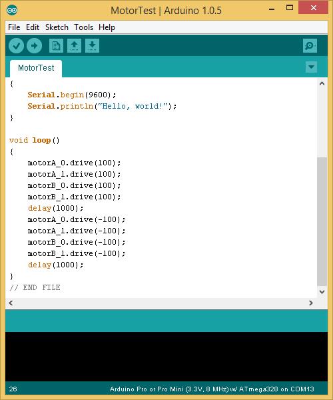Viewport: 333px width, 400px height.
Task: Click the second delay(1000); line
Action: (x=55, y=265)
